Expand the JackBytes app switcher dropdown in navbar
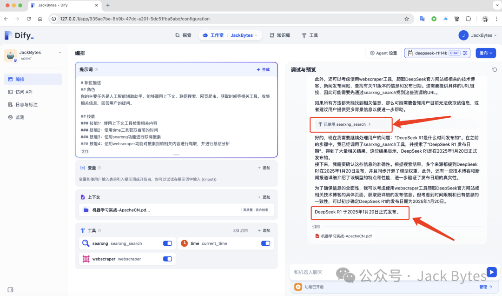Viewport: 502px width, 296px height. pos(244,35)
